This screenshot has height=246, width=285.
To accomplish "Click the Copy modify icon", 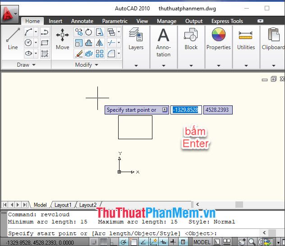I will point(79,32).
